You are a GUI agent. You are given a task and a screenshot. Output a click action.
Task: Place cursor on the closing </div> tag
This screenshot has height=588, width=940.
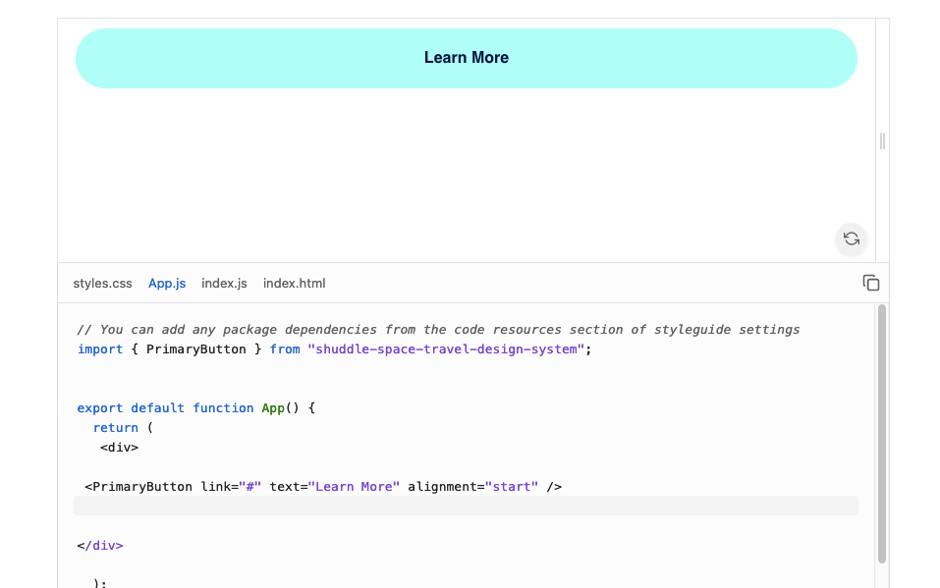click(x=100, y=546)
